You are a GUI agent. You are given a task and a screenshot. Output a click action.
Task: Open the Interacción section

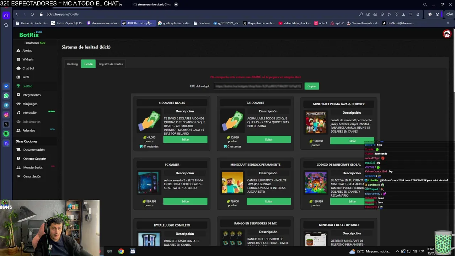coord(30,113)
